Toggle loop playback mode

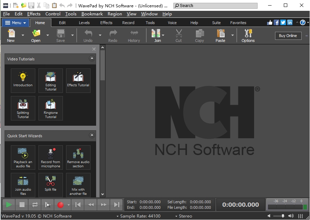click(35, 205)
